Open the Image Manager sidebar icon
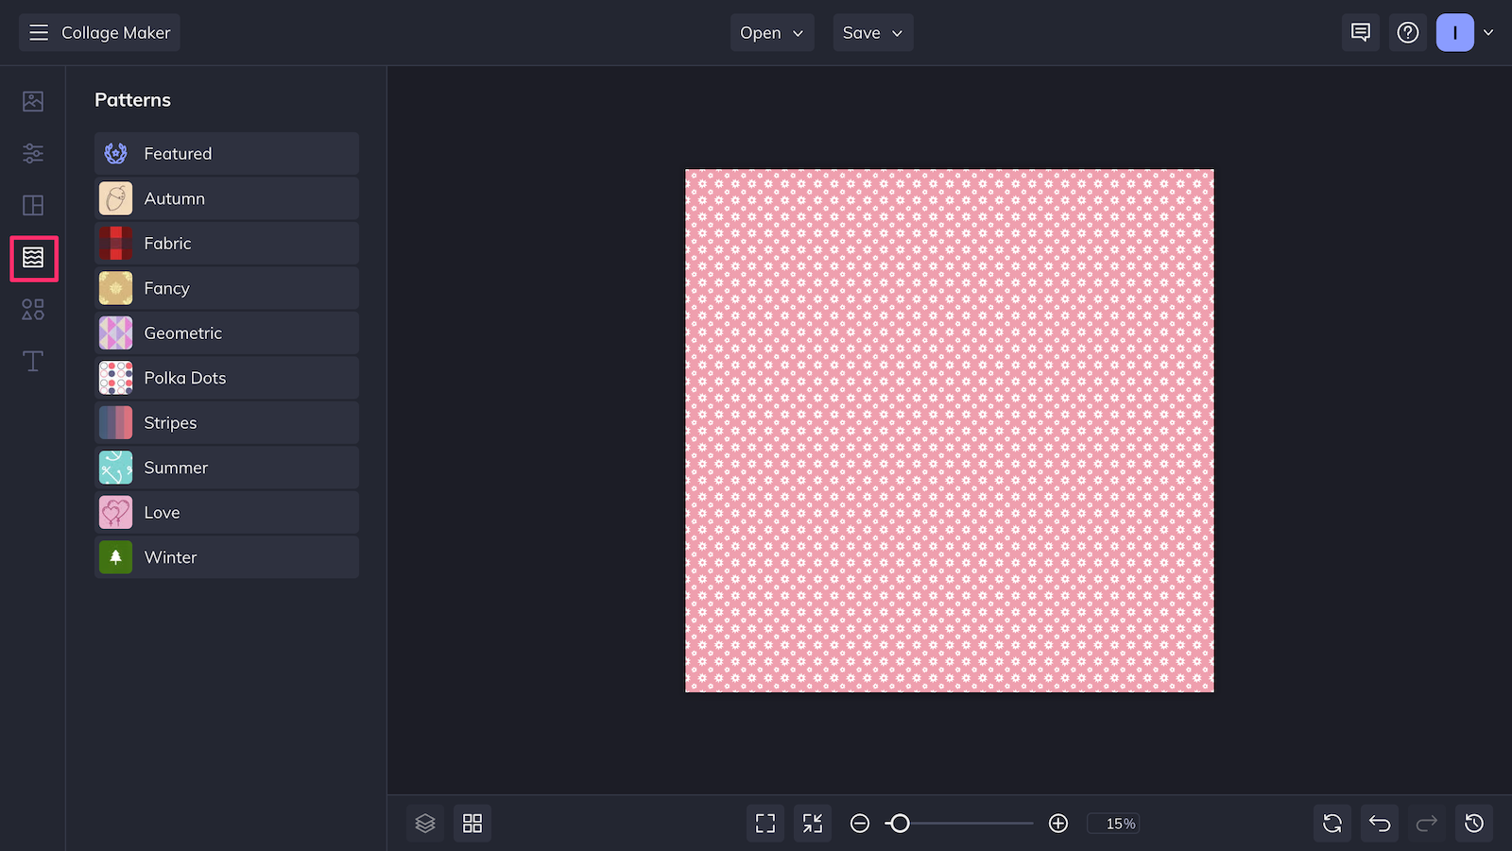 (x=33, y=101)
